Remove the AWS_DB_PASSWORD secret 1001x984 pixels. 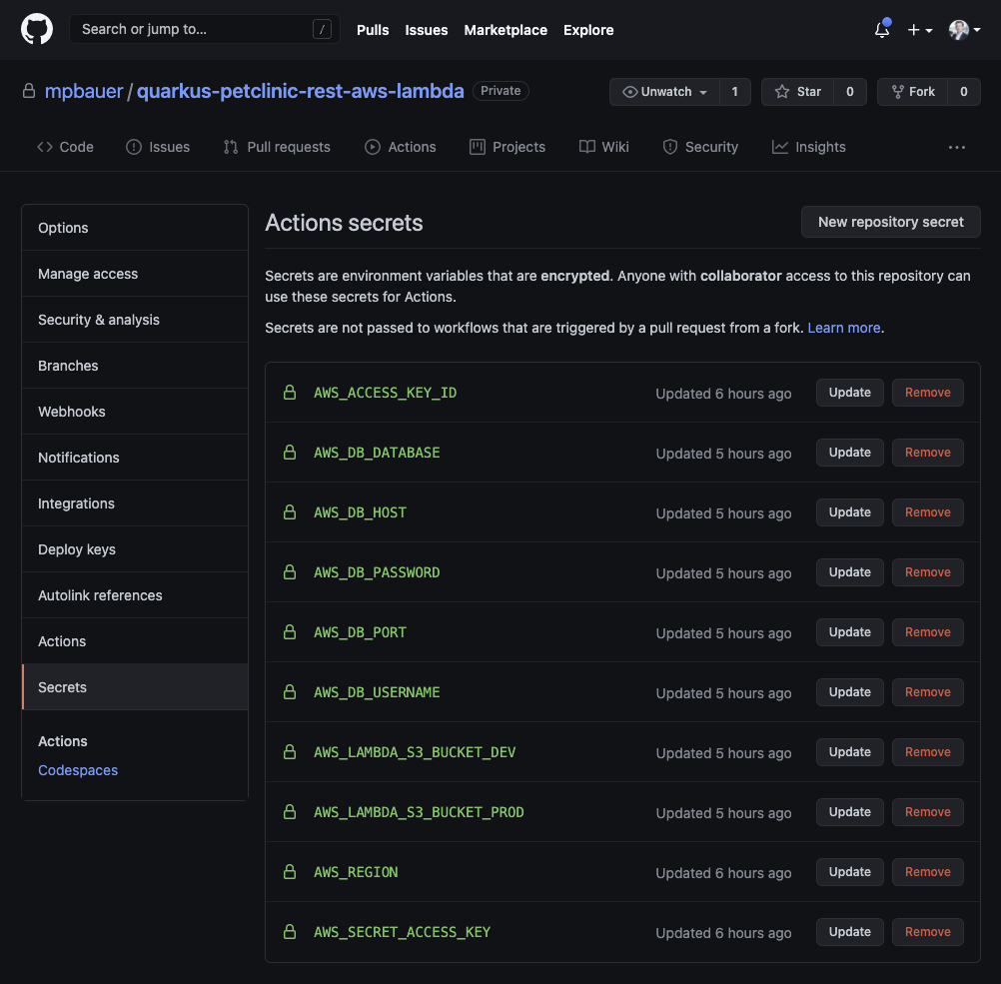tap(928, 572)
